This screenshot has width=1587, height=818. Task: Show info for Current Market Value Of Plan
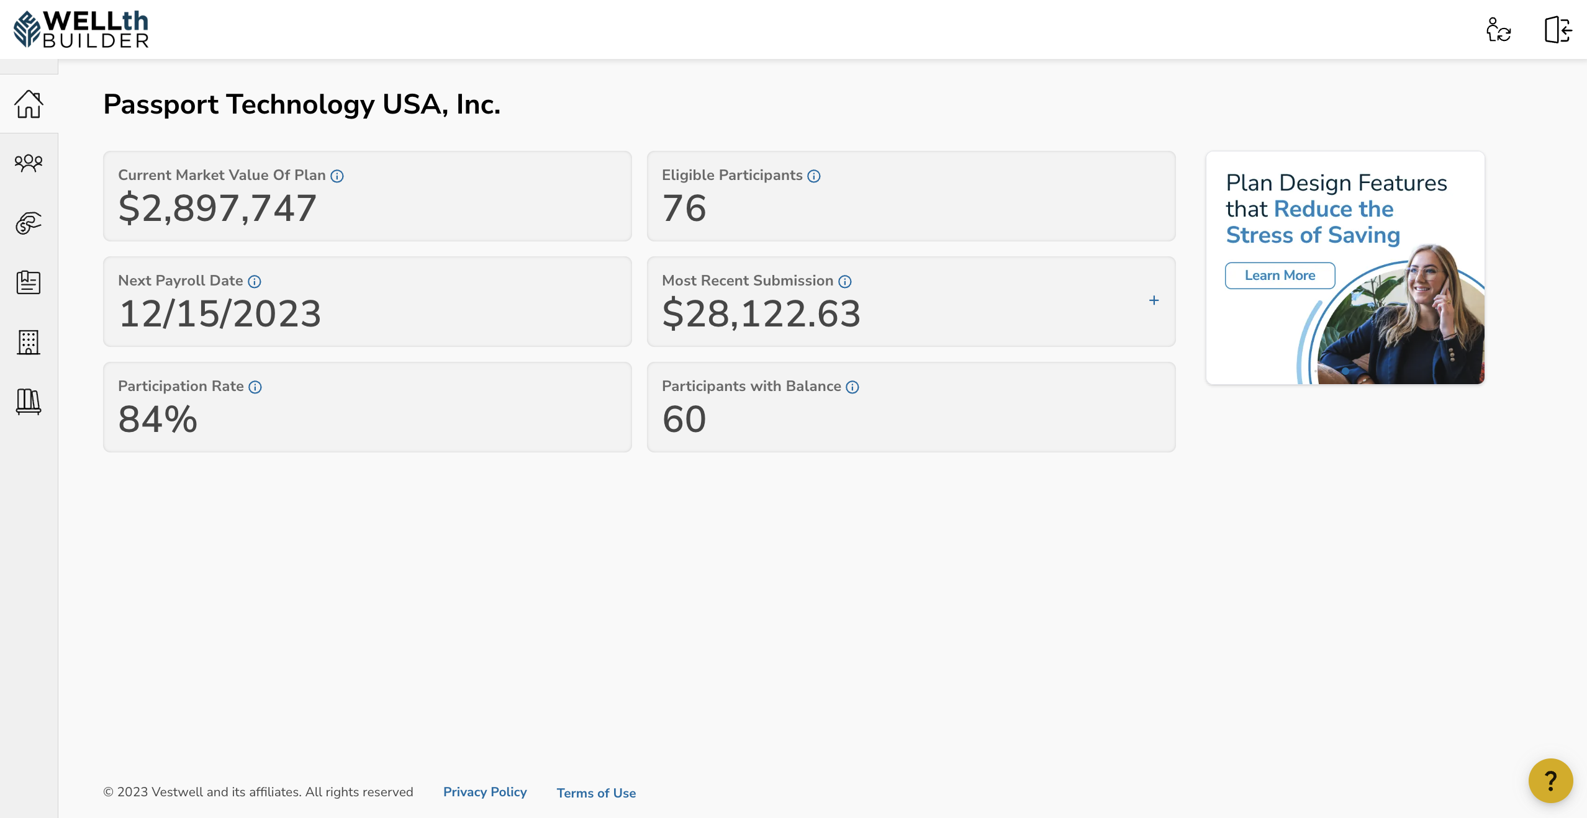337,176
